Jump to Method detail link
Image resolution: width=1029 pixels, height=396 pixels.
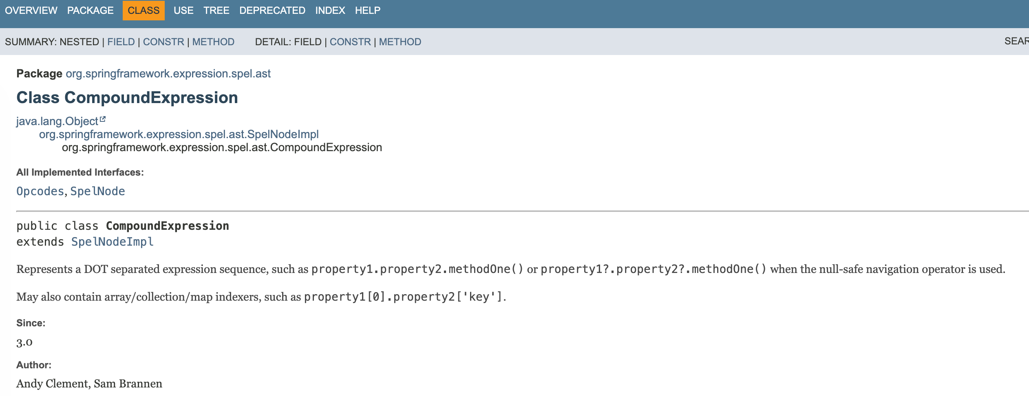point(400,42)
